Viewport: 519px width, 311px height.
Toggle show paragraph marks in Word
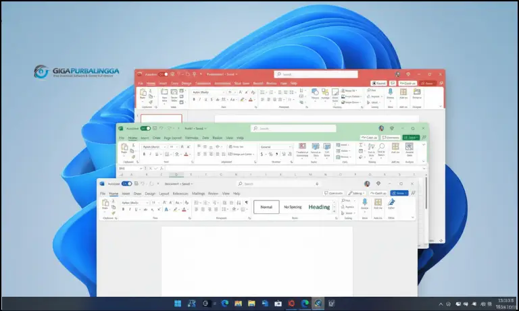click(x=246, y=202)
